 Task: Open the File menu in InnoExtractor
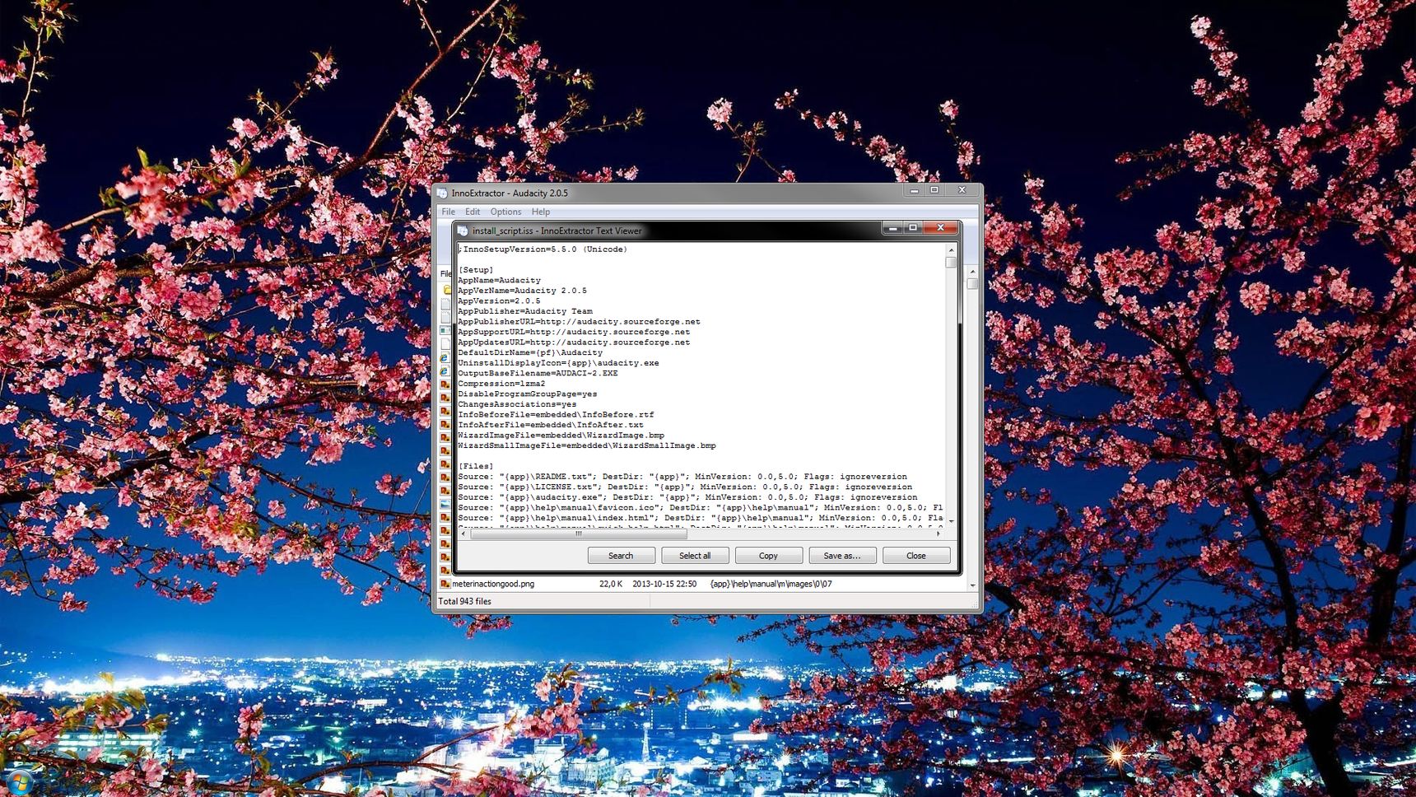[x=448, y=212]
